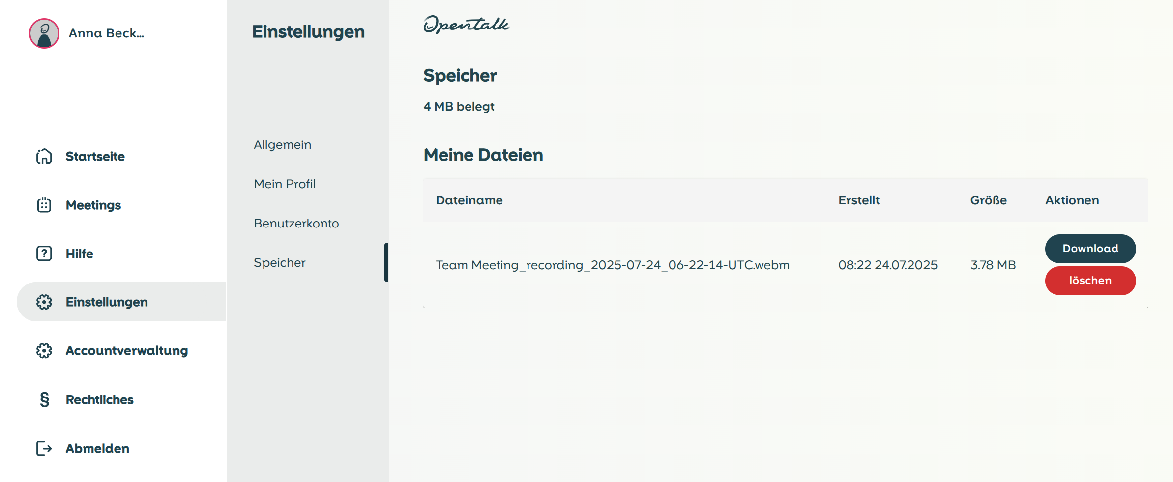Click the Dateiname column header
The height and width of the screenshot is (482, 1173).
point(469,200)
